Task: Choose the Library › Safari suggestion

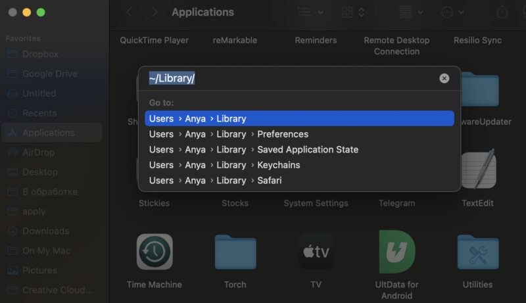Action: tap(299, 180)
